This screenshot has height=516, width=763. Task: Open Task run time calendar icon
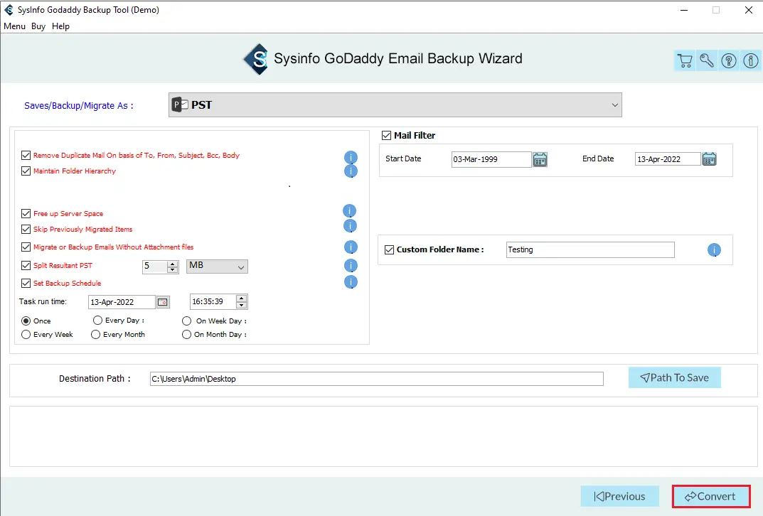163,302
